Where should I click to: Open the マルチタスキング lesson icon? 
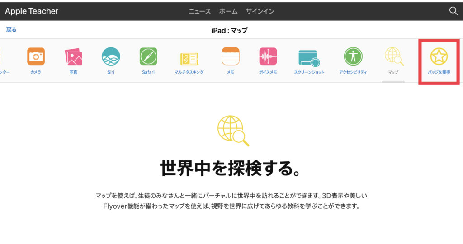click(189, 59)
